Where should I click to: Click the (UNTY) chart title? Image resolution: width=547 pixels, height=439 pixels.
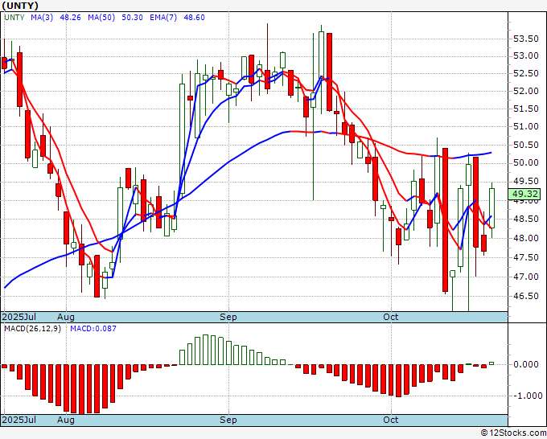20,6
